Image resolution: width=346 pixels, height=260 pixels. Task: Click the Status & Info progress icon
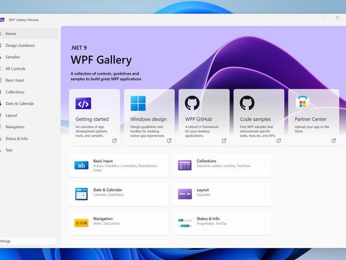[x=185, y=223]
